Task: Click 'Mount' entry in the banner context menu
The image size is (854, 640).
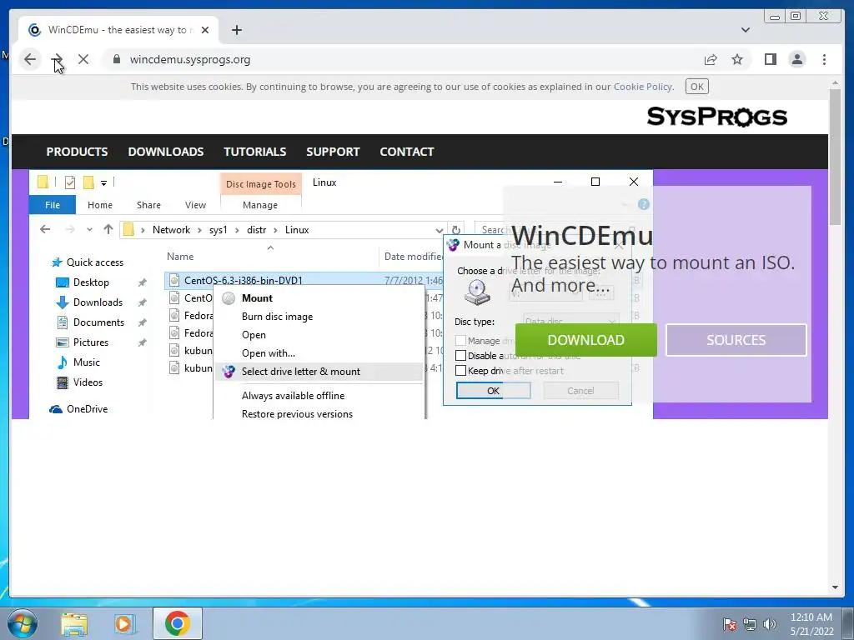Action: tap(257, 298)
